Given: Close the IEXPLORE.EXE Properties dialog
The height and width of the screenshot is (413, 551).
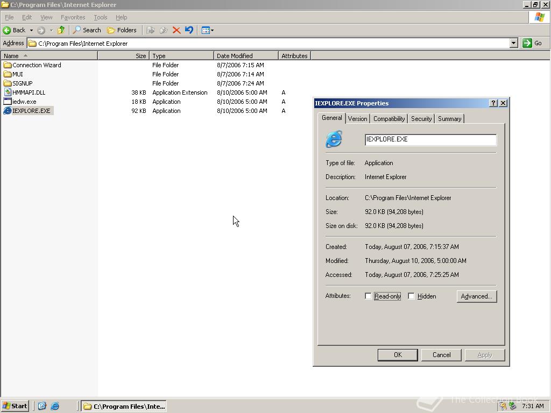Looking at the screenshot, I should [x=503, y=103].
